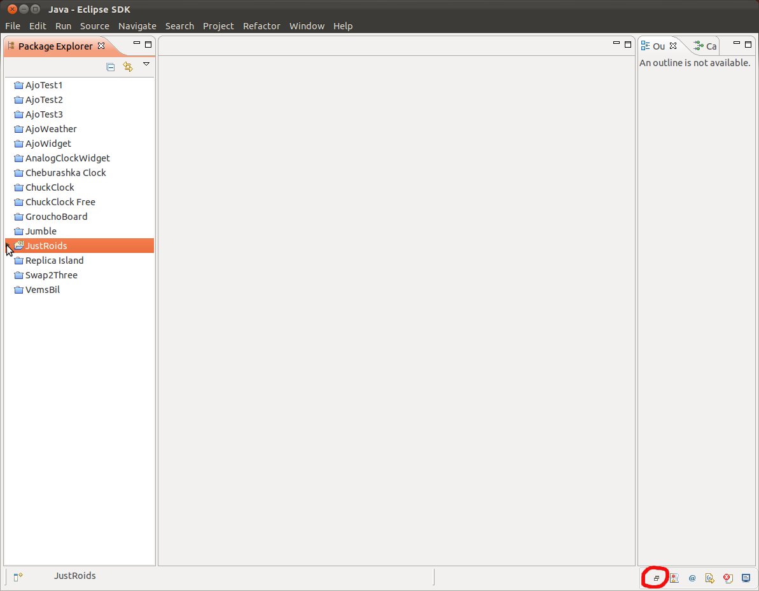Open the Edit menu
This screenshot has width=759, height=591.
click(38, 26)
